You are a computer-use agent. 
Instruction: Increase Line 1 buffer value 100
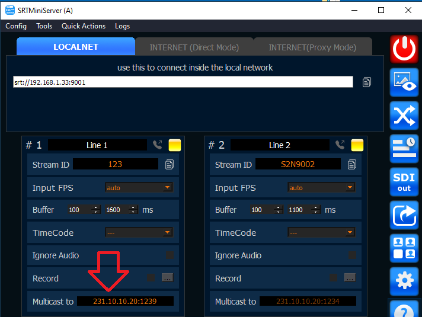click(96, 207)
